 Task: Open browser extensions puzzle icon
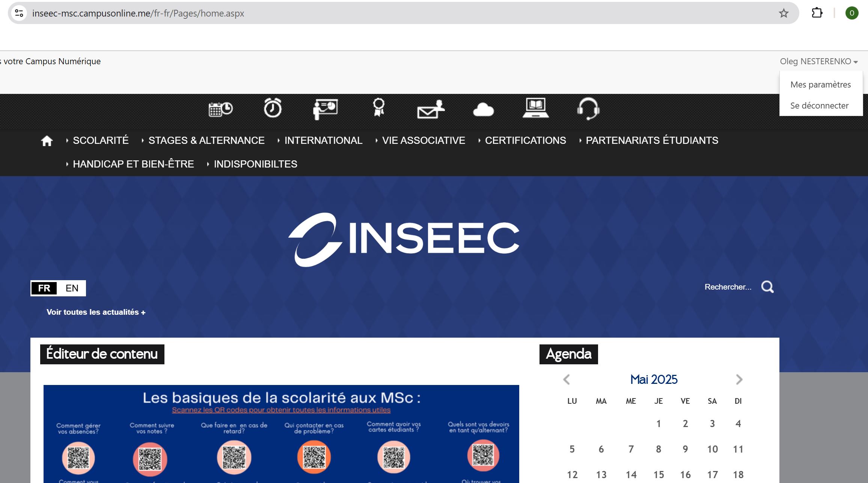[x=817, y=13]
